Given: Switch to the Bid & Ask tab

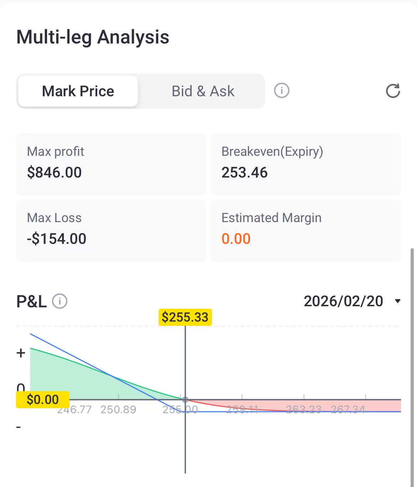Looking at the screenshot, I should [x=203, y=91].
